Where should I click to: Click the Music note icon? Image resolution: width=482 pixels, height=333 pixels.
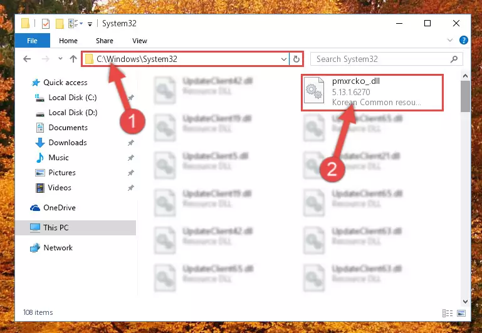pyautogui.click(x=40, y=158)
